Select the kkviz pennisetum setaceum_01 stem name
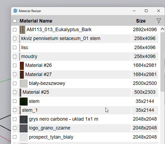The width and height of the screenshot is (165, 144). point(61,38)
